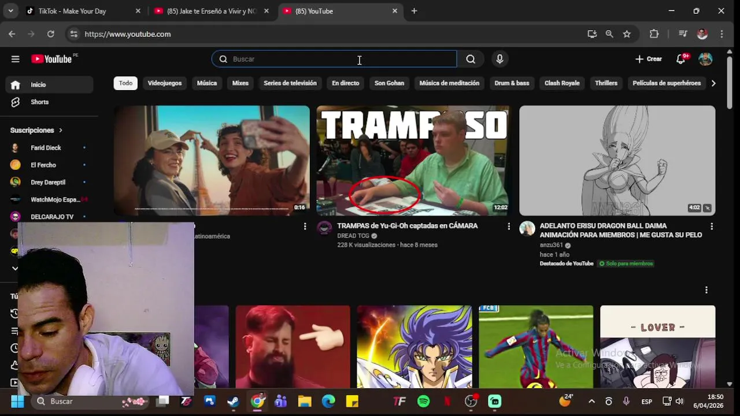This screenshot has width=740, height=416.
Task: Select the Mixes filter chip
Action: (x=240, y=83)
